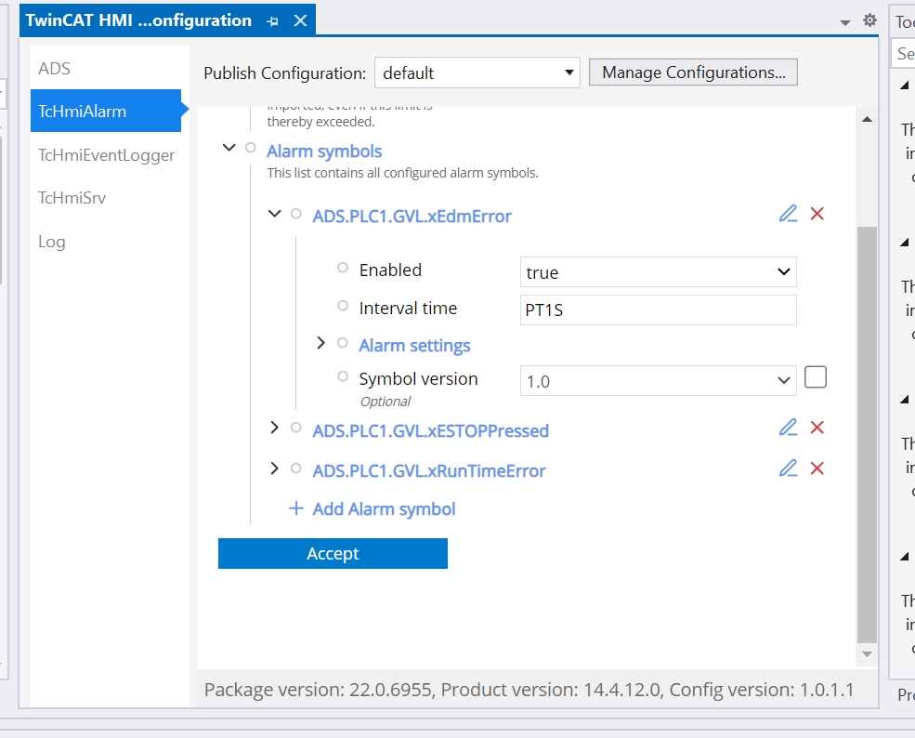The image size is (915, 738).
Task: Edit the xESTOPPressed alarm symbol
Action: tap(788, 428)
